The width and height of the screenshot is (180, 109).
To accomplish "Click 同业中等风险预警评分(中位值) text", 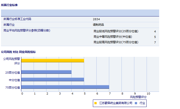I will pyautogui.click(x=113, y=37).
